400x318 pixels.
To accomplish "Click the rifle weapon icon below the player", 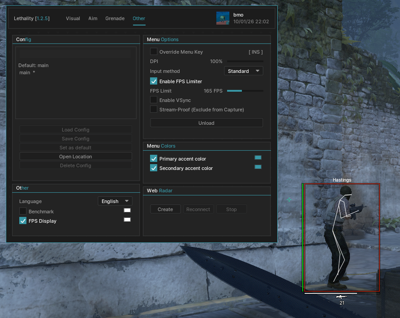I will 342,297.
